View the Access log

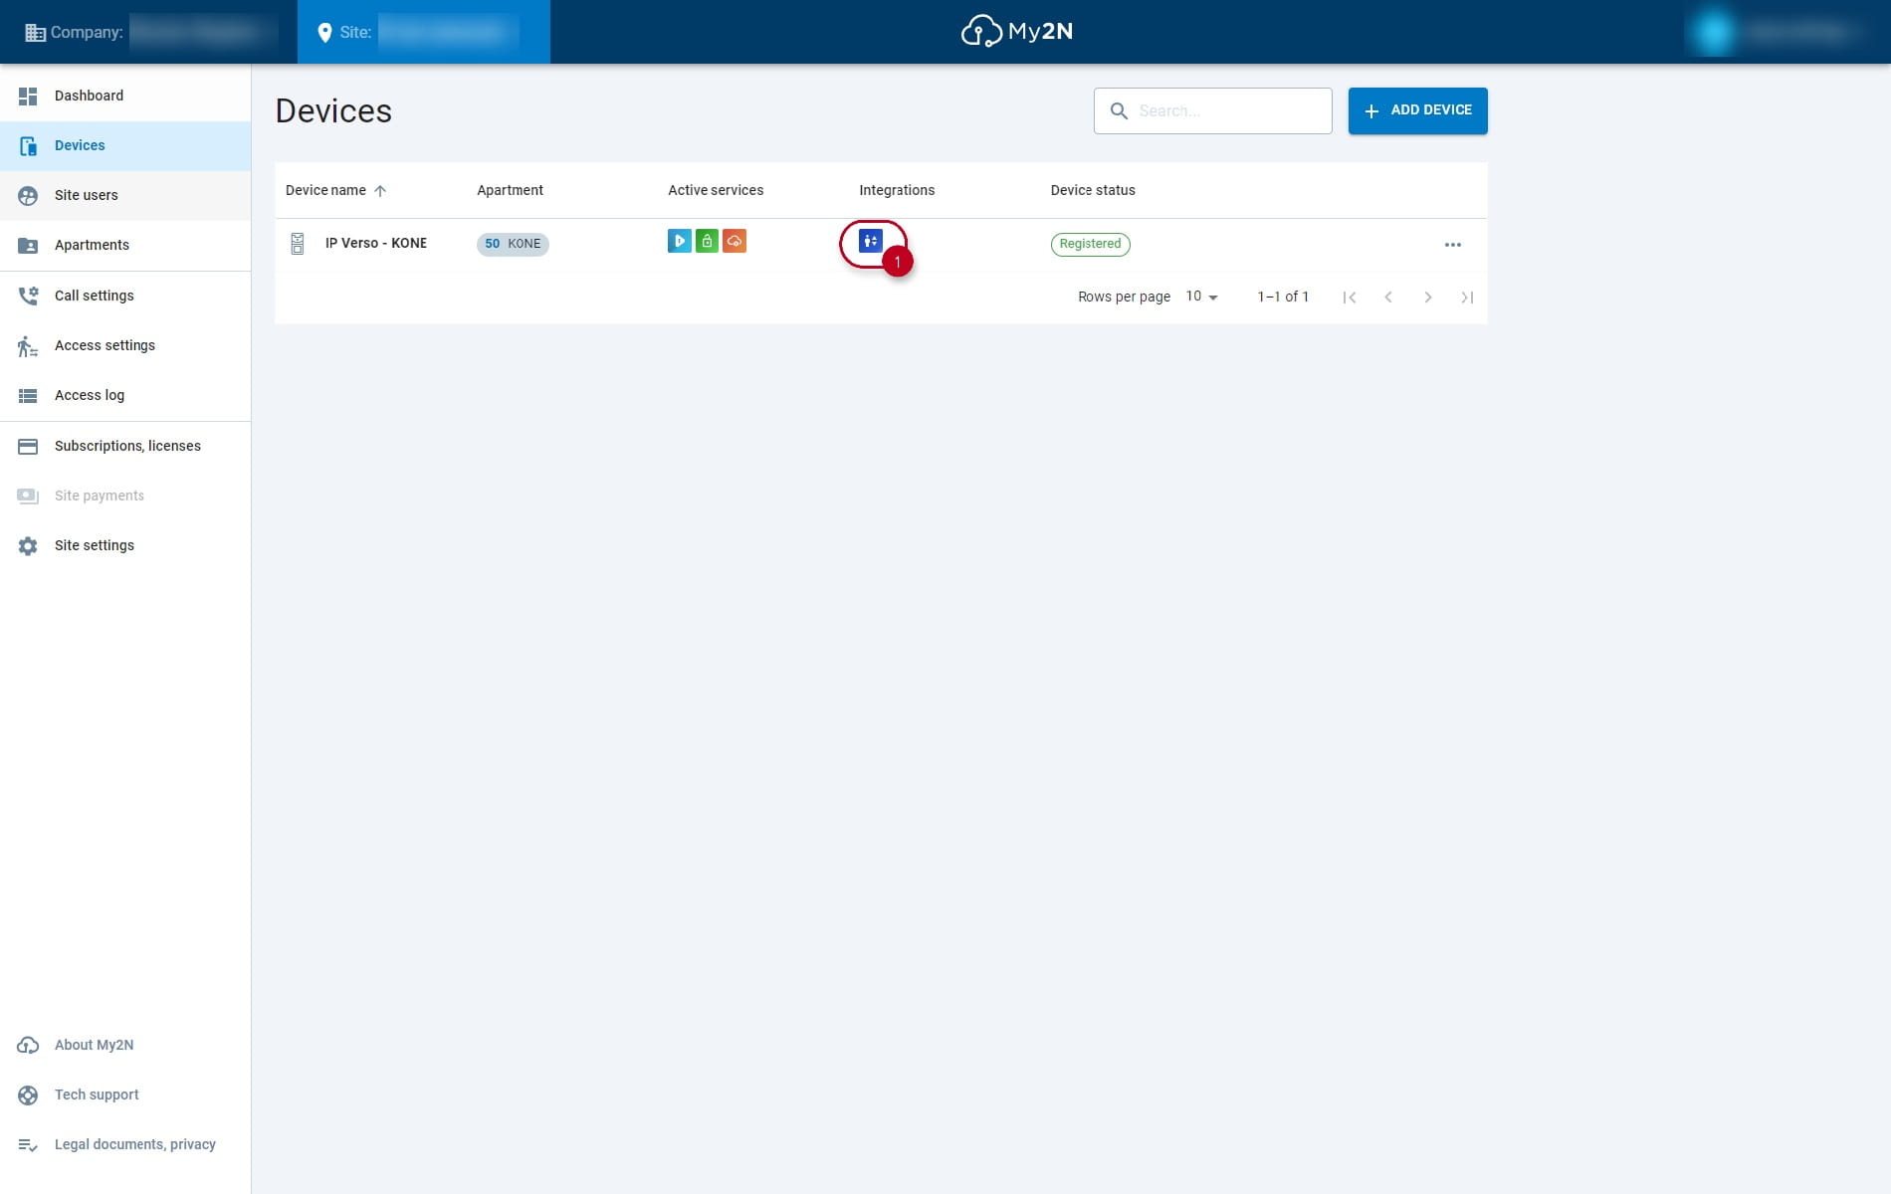coord(125,395)
